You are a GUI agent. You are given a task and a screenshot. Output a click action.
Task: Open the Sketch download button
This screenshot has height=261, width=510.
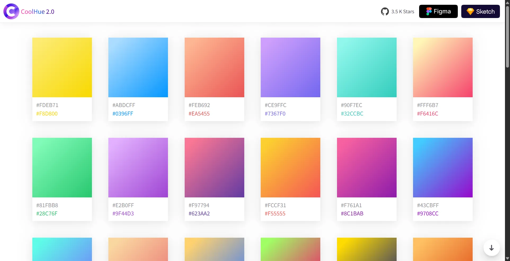pos(480,11)
